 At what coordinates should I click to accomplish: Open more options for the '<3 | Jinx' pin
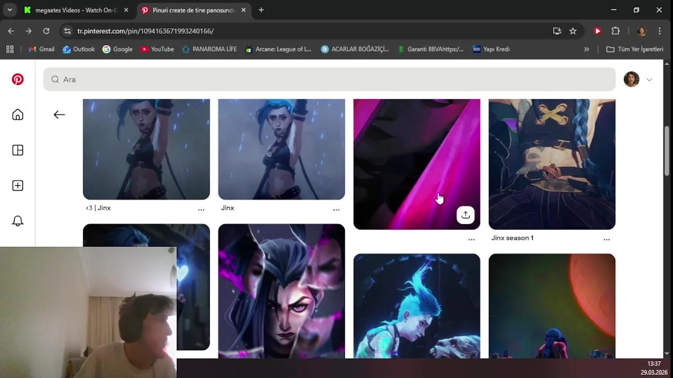pos(201,209)
